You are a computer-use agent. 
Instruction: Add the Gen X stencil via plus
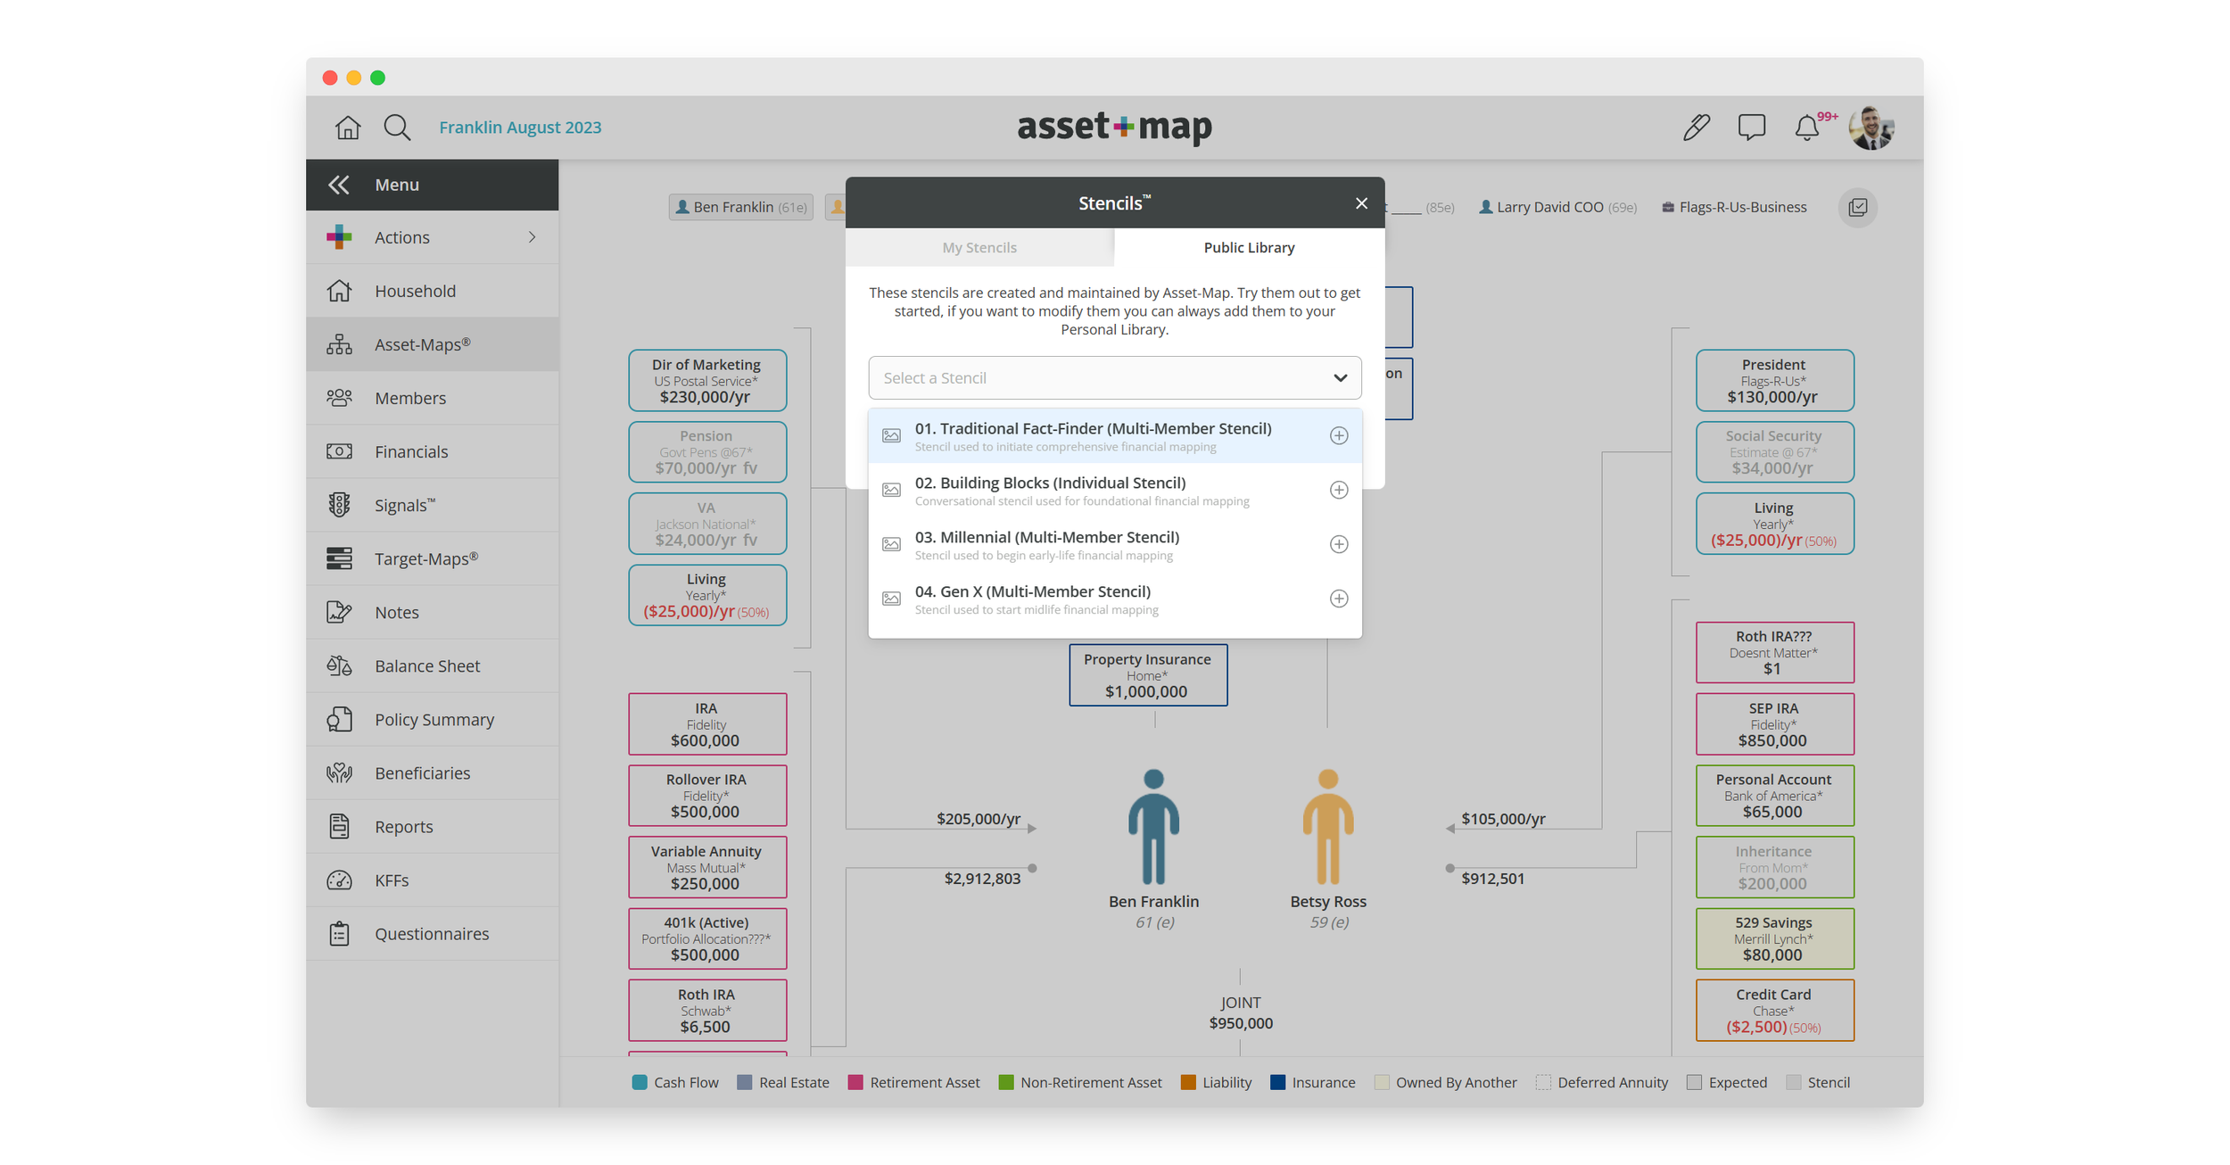point(1339,599)
